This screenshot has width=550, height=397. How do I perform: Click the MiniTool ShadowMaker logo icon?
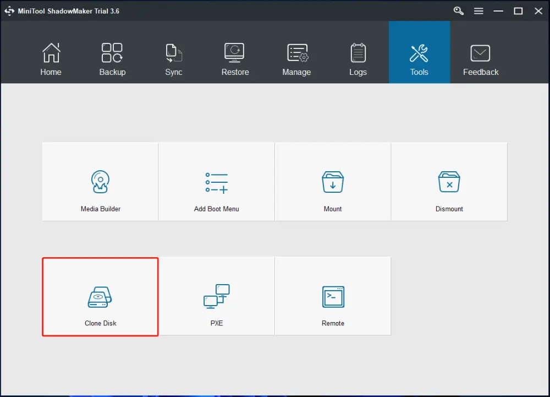(9, 11)
